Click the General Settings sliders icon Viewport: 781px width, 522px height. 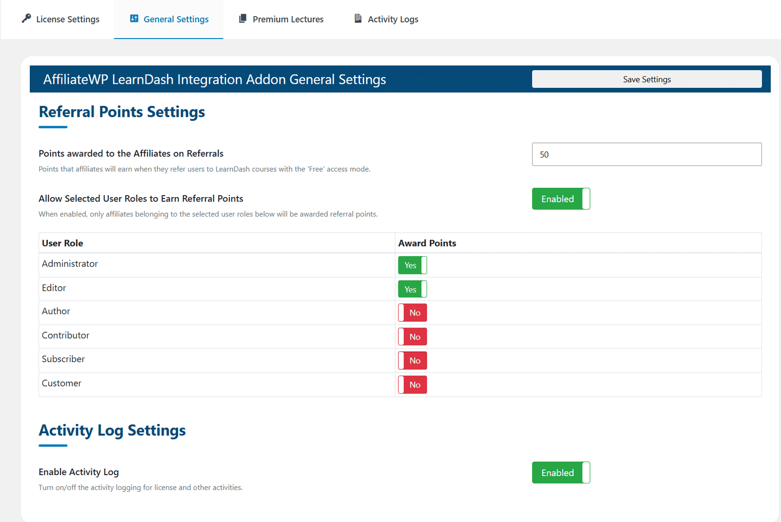pyautogui.click(x=134, y=19)
